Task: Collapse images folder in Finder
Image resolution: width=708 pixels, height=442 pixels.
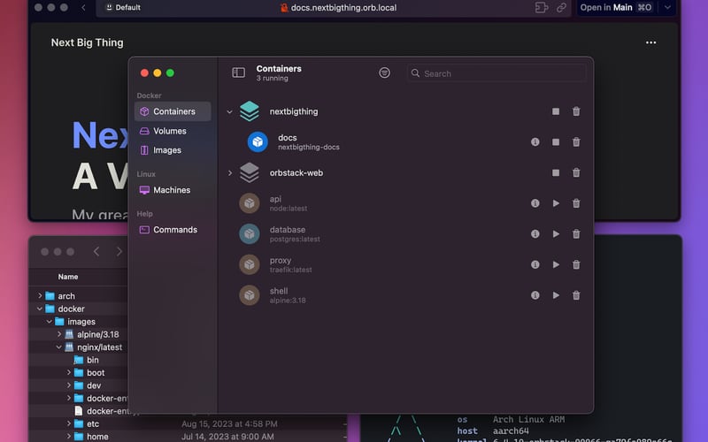Action: (50, 322)
